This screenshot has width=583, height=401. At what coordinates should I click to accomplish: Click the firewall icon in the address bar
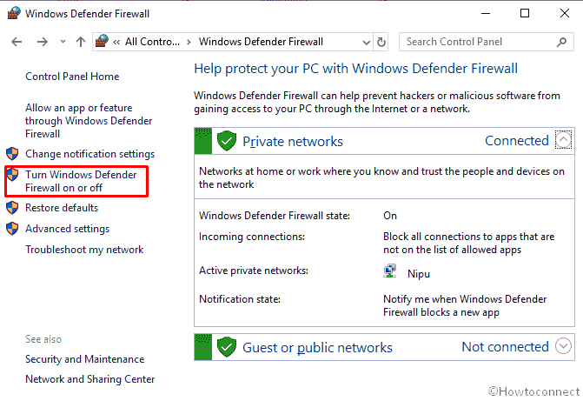[102, 41]
